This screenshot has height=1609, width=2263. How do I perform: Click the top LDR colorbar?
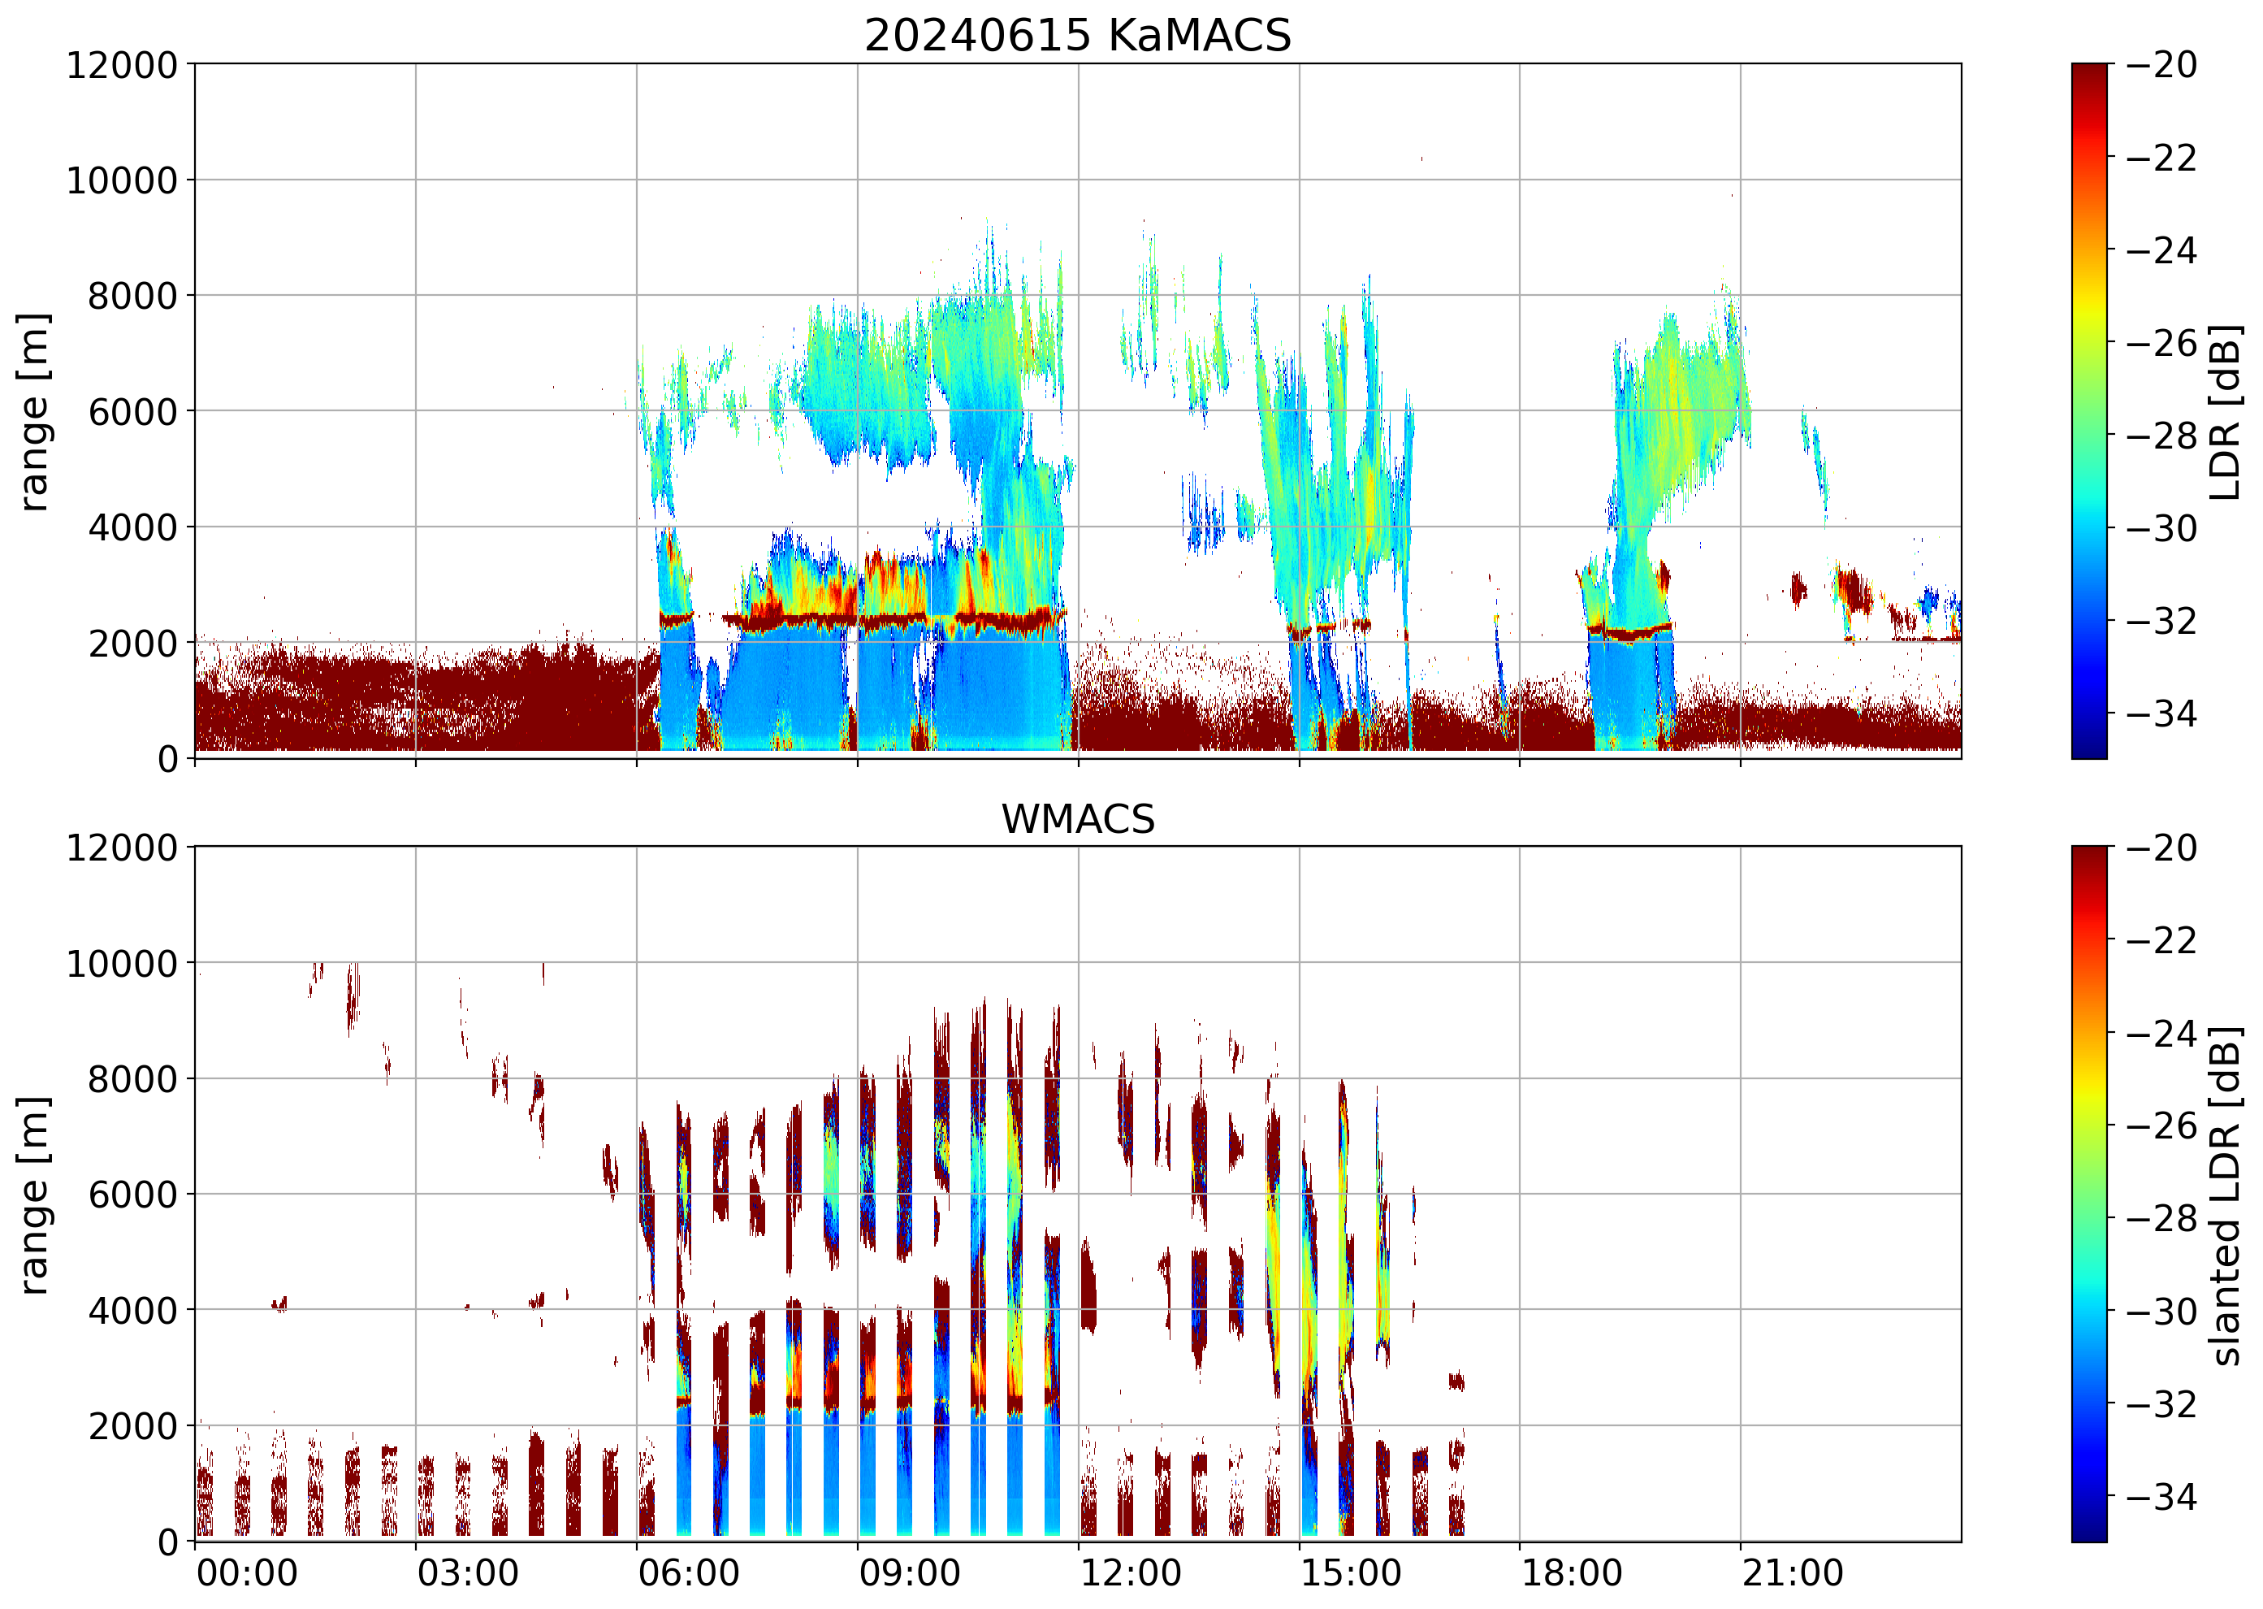click(2088, 411)
